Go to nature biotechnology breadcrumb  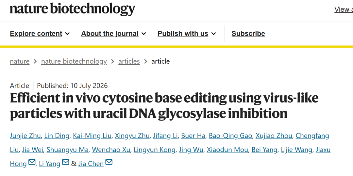click(74, 61)
